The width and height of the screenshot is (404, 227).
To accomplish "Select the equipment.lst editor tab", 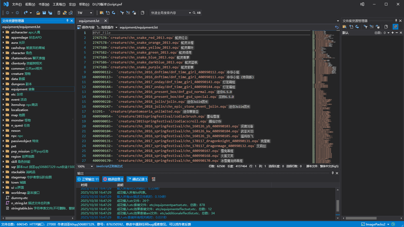I will pos(89,21).
